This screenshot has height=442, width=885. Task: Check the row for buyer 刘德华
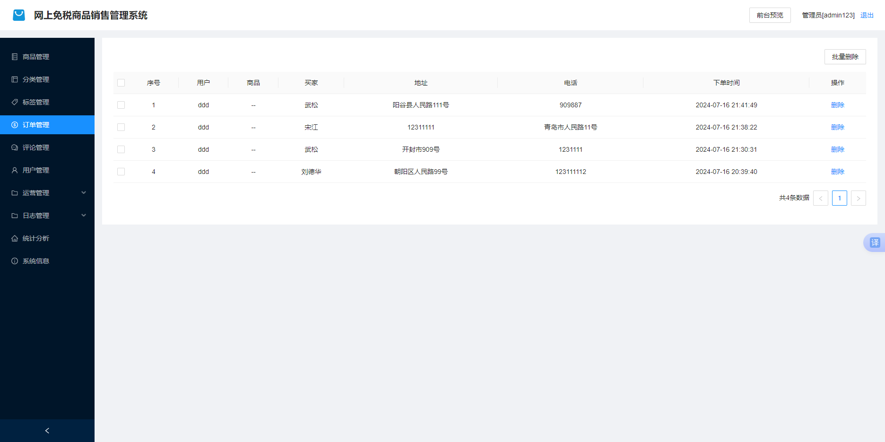coord(121,172)
